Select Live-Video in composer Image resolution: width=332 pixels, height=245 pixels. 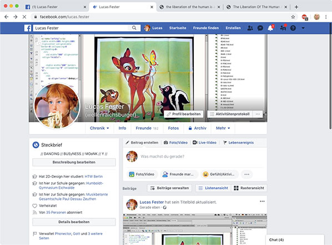tap(204, 143)
